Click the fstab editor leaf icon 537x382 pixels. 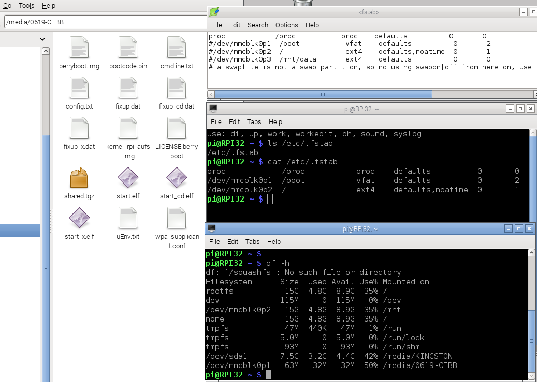(213, 12)
